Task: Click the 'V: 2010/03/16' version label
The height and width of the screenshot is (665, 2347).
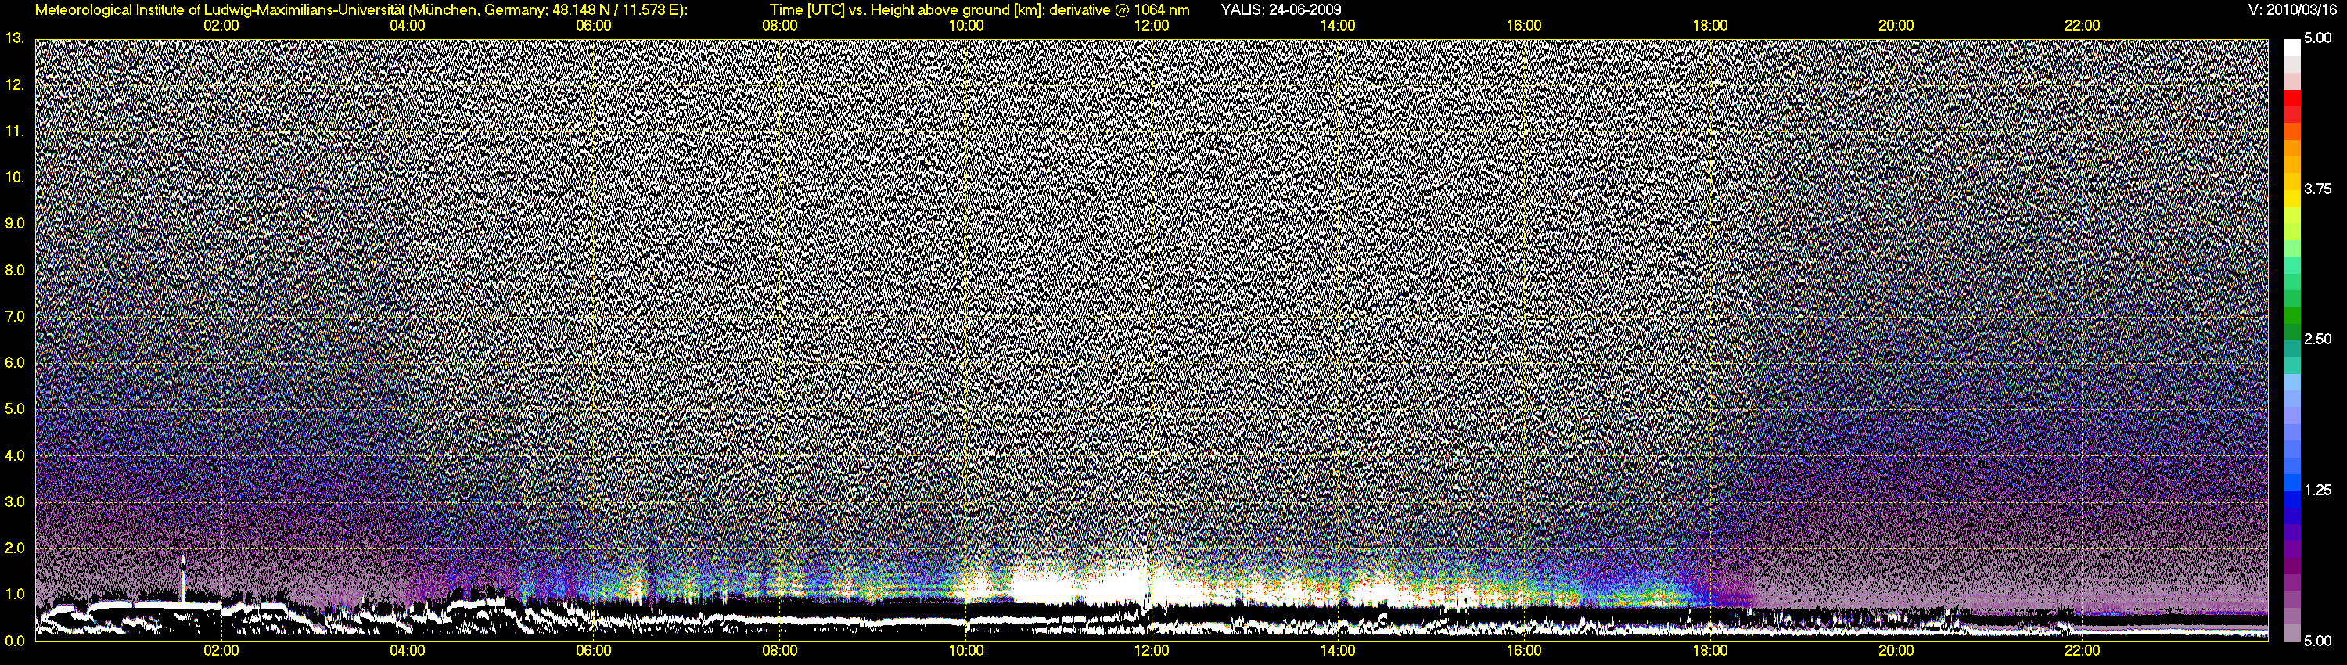Action: pos(2291,10)
